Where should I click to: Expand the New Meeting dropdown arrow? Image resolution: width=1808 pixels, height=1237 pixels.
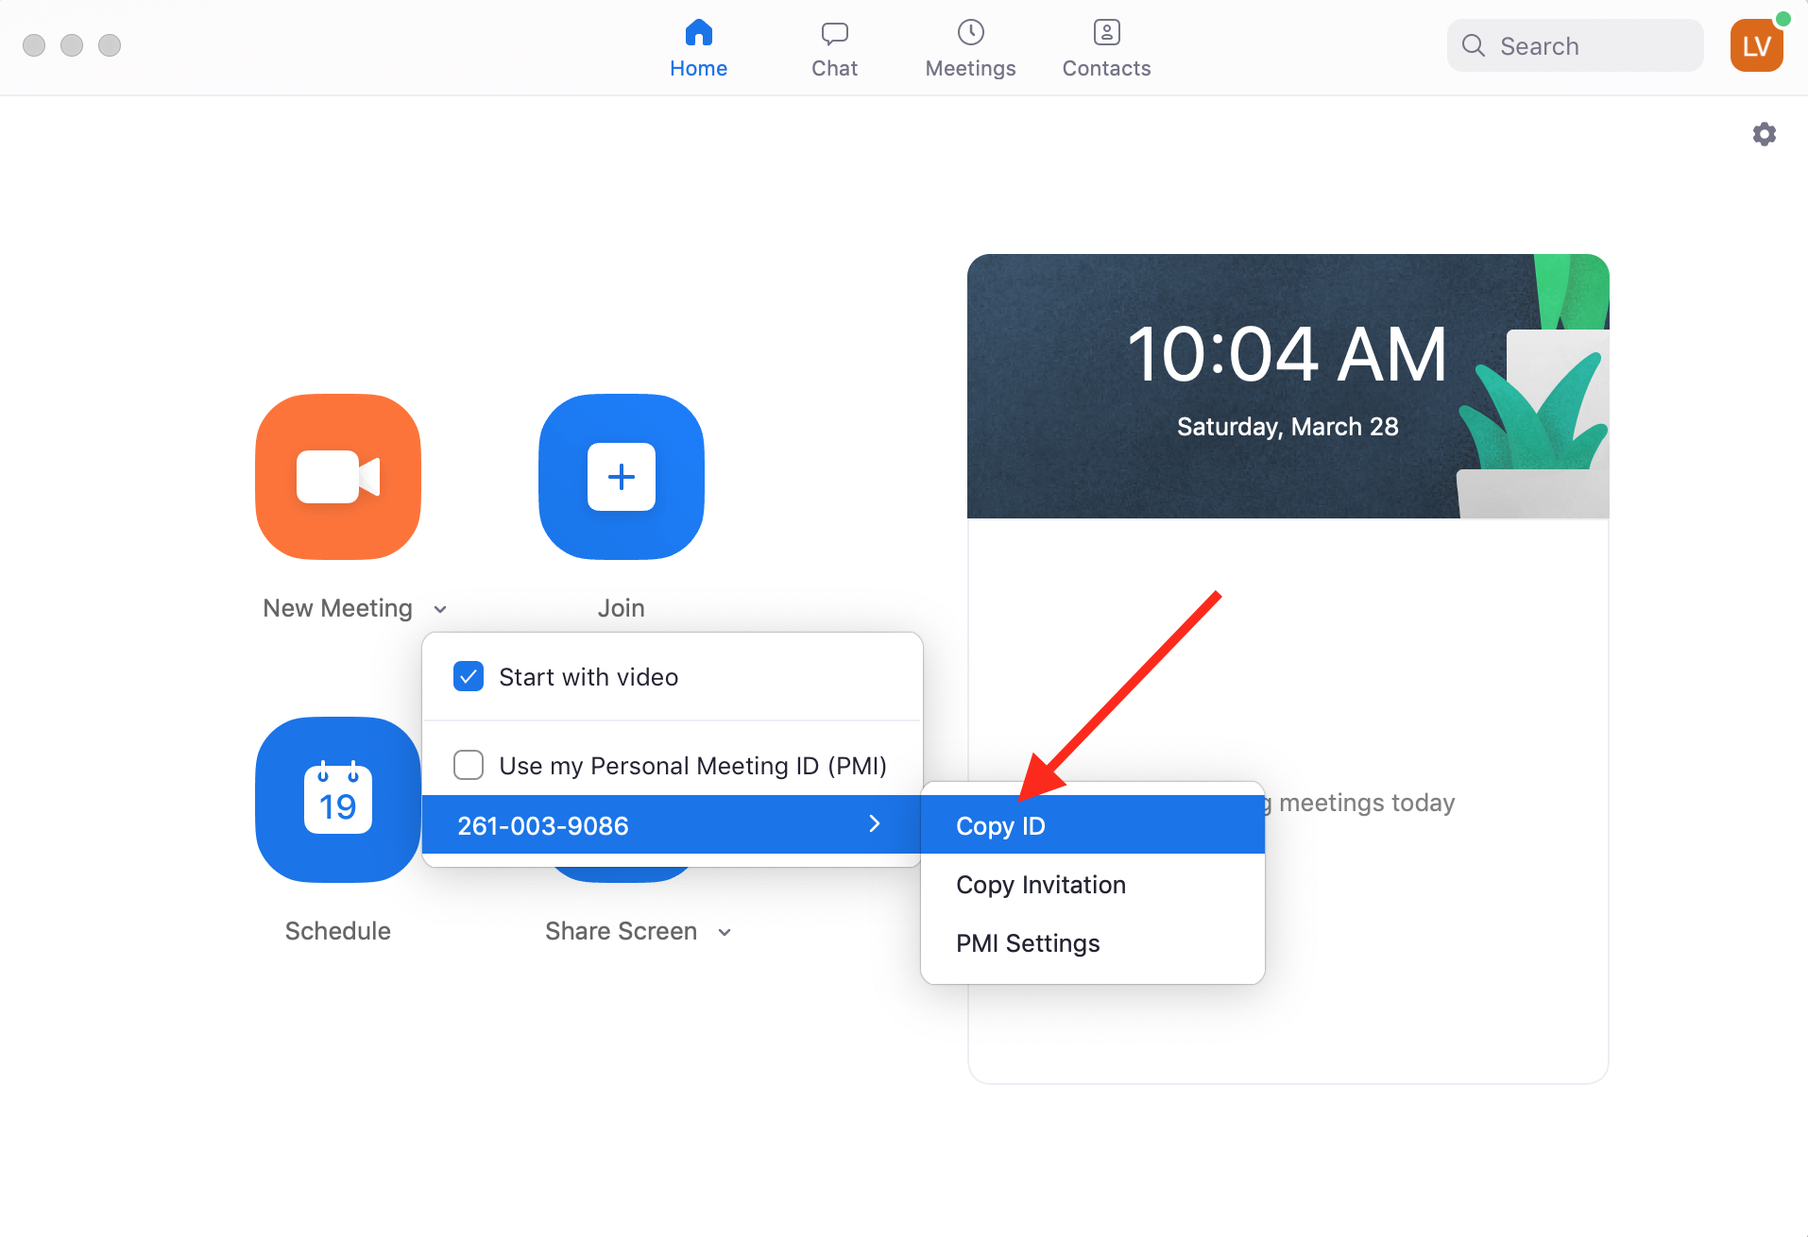pyautogui.click(x=440, y=610)
